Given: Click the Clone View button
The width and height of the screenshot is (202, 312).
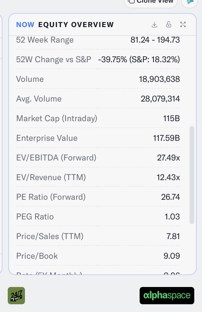Looking at the screenshot, I should tap(151, 2).
